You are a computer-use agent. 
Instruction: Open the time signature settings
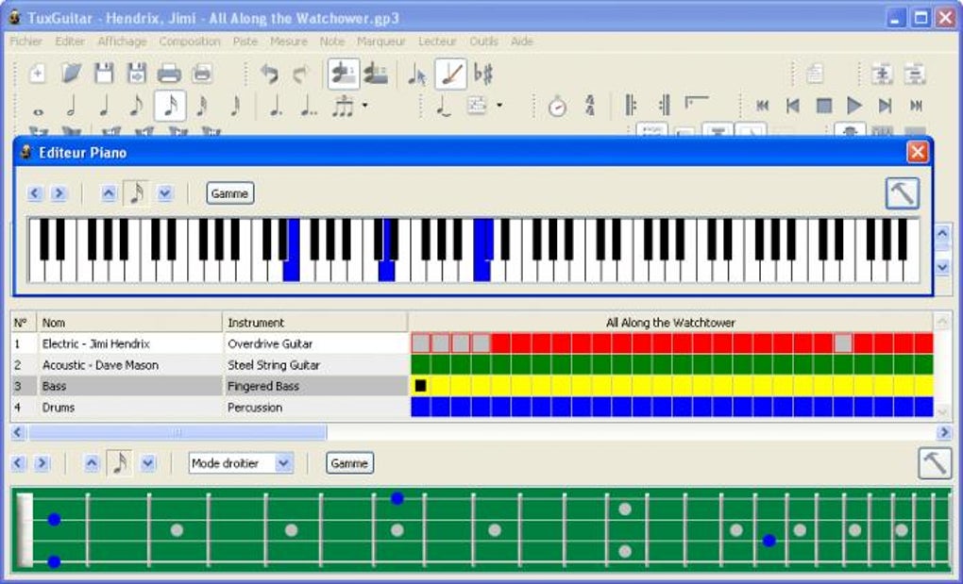[590, 106]
